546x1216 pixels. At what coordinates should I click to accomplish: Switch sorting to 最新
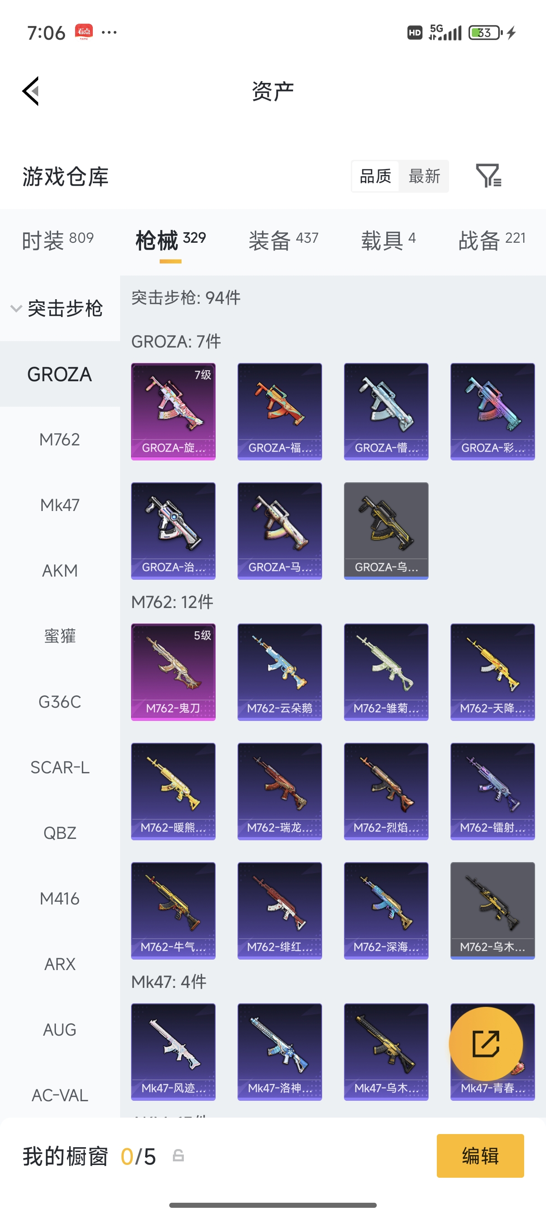click(x=424, y=176)
